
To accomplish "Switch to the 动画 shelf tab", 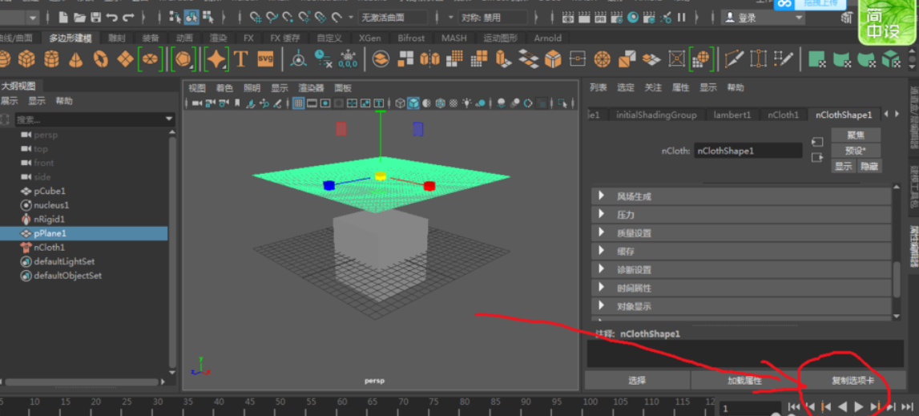I will pos(184,38).
